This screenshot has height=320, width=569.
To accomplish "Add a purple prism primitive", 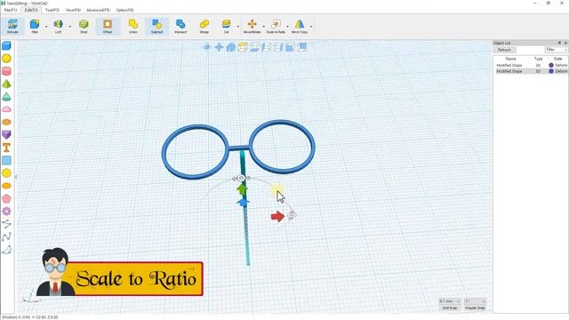I will click(6, 134).
